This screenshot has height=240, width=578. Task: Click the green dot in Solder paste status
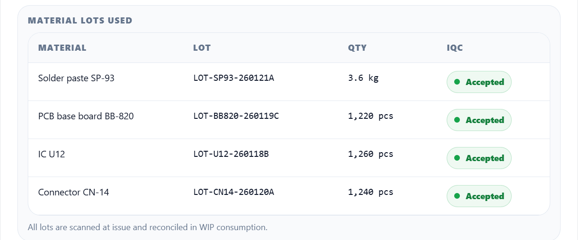[x=457, y=82]
